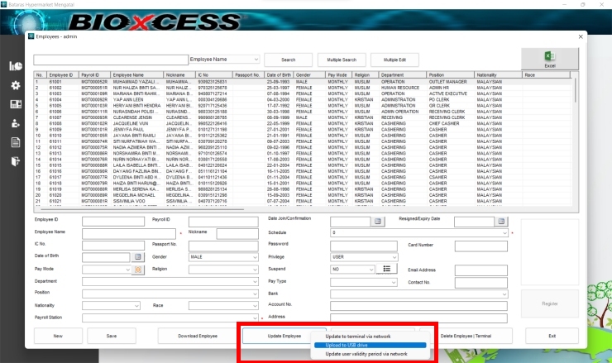
Task: Click the terminal device icon in sidebar
Action: [15, 104]
